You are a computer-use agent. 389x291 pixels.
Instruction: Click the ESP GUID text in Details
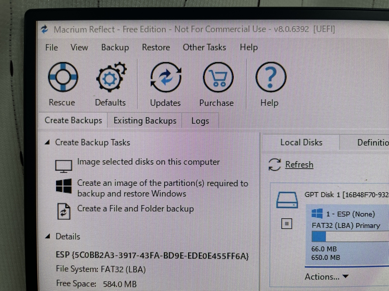pyautogui.click(x=152, y=255)
